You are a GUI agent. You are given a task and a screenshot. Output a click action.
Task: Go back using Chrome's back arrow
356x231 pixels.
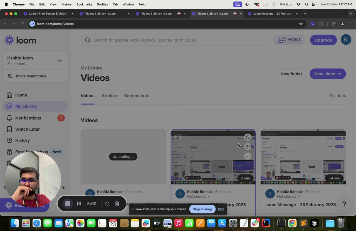(5, 24)
